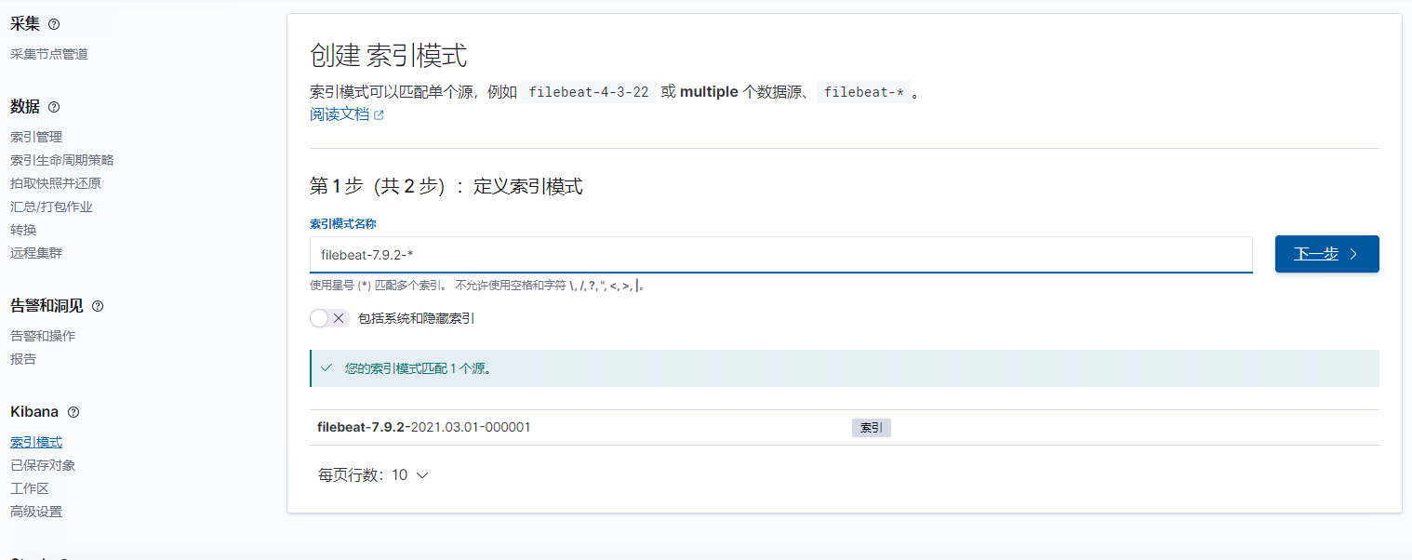Go to 索引管理 page
This screenshot has height=560, width=1412.
click(x=36, y=137)
